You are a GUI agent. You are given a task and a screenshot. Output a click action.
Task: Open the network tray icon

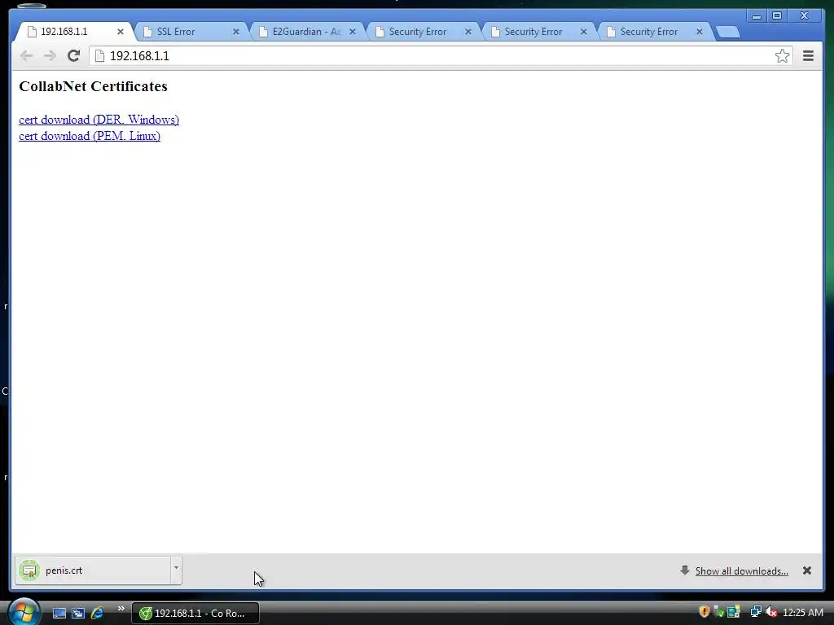pos(755,612)
